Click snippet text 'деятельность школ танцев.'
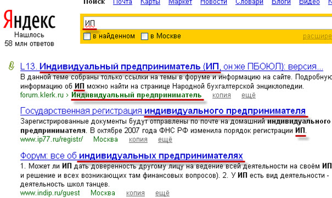Image resolution: width=332 pixels, height=198 pixels. pyautogui.click(x=65, y=184)
